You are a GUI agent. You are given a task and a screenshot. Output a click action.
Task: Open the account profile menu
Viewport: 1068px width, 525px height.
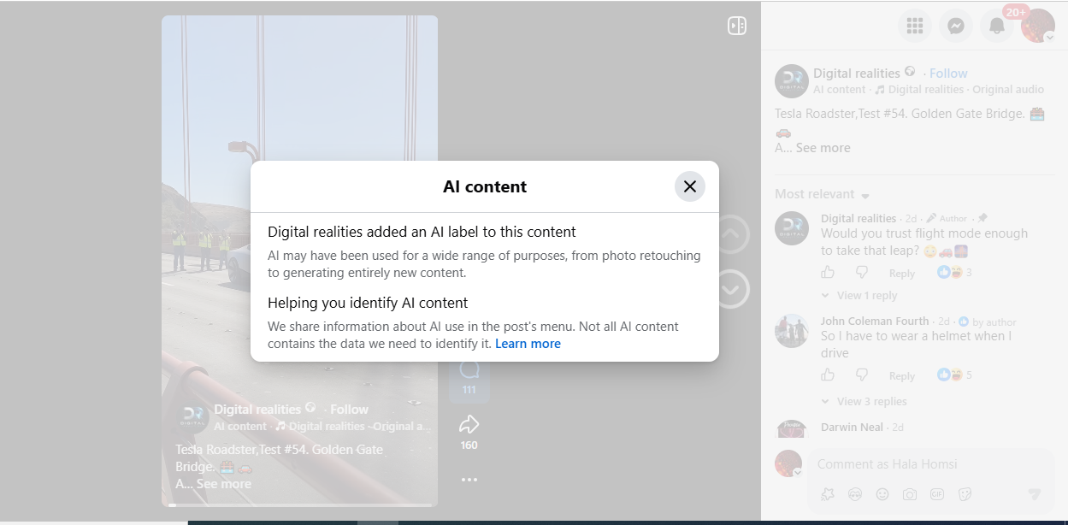[1038, 26]
